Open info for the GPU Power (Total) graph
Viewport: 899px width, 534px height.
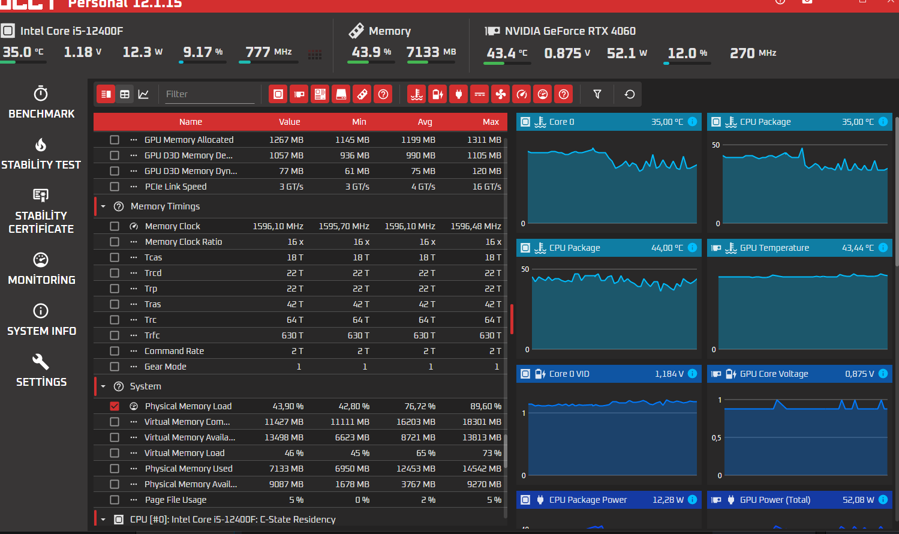(x=883, y=500)
